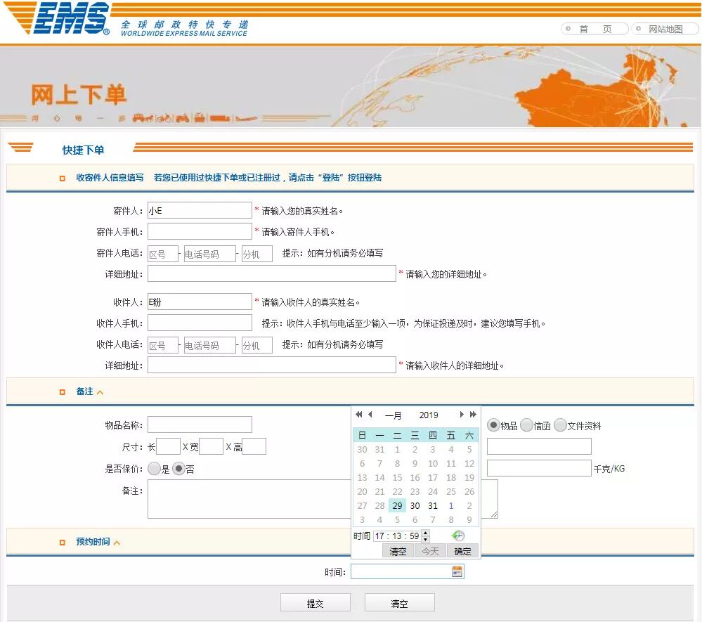Confirm date with 确定 button
Screen dimensions: 702x622
click(x=462, y=551)
